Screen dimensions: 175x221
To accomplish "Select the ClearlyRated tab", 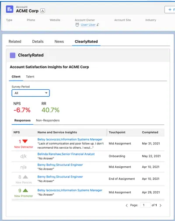I will point(86,42).
